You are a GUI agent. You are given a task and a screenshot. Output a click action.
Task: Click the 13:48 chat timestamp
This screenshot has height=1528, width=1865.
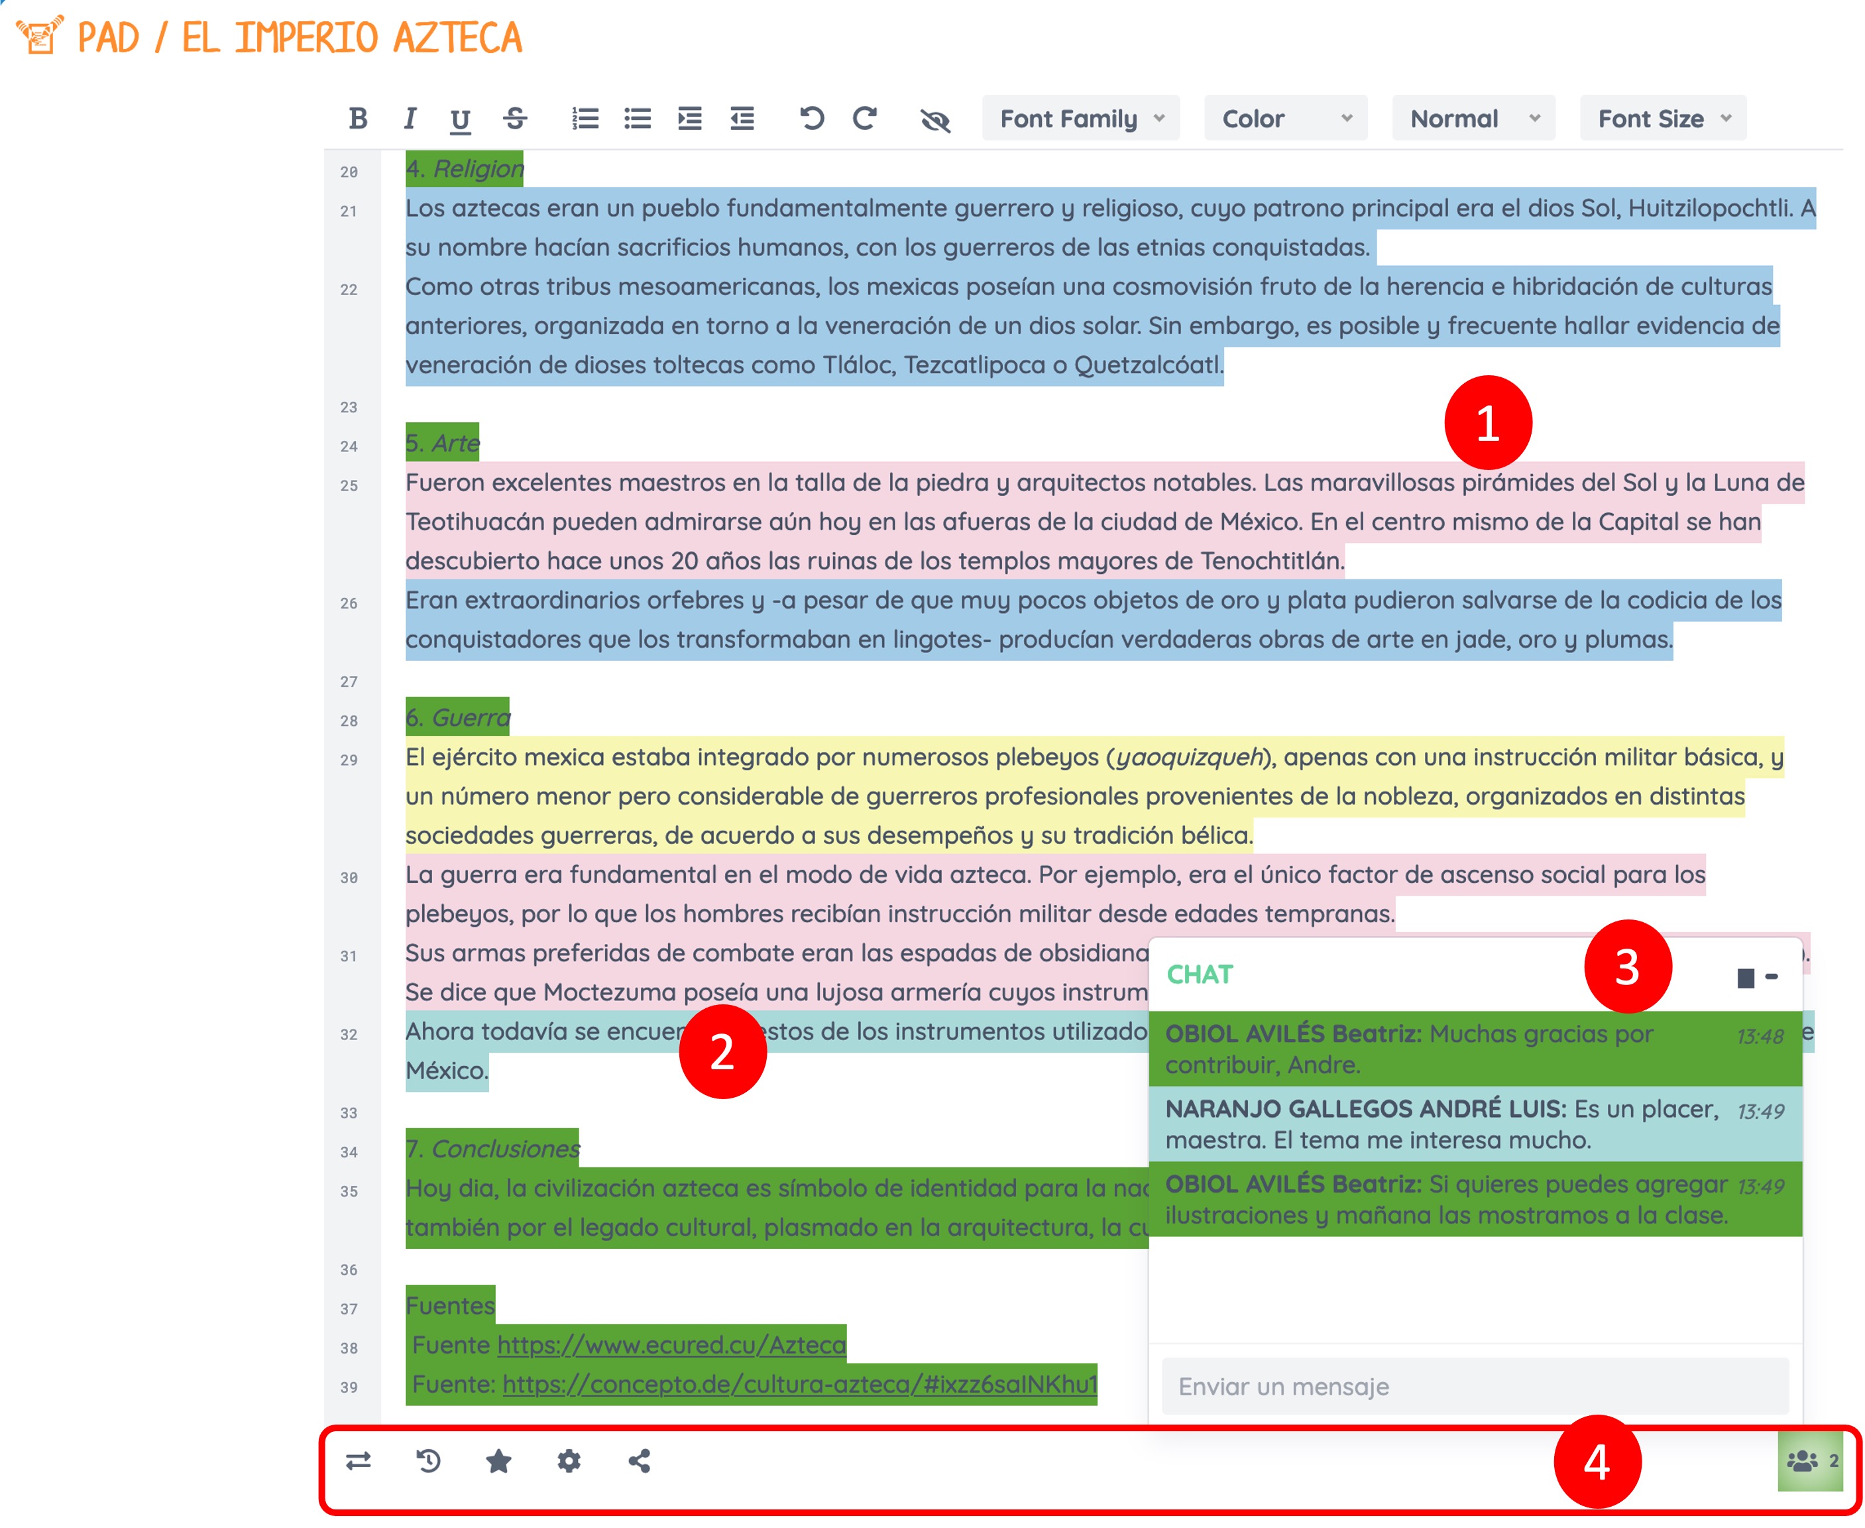pos(1760,1036)
